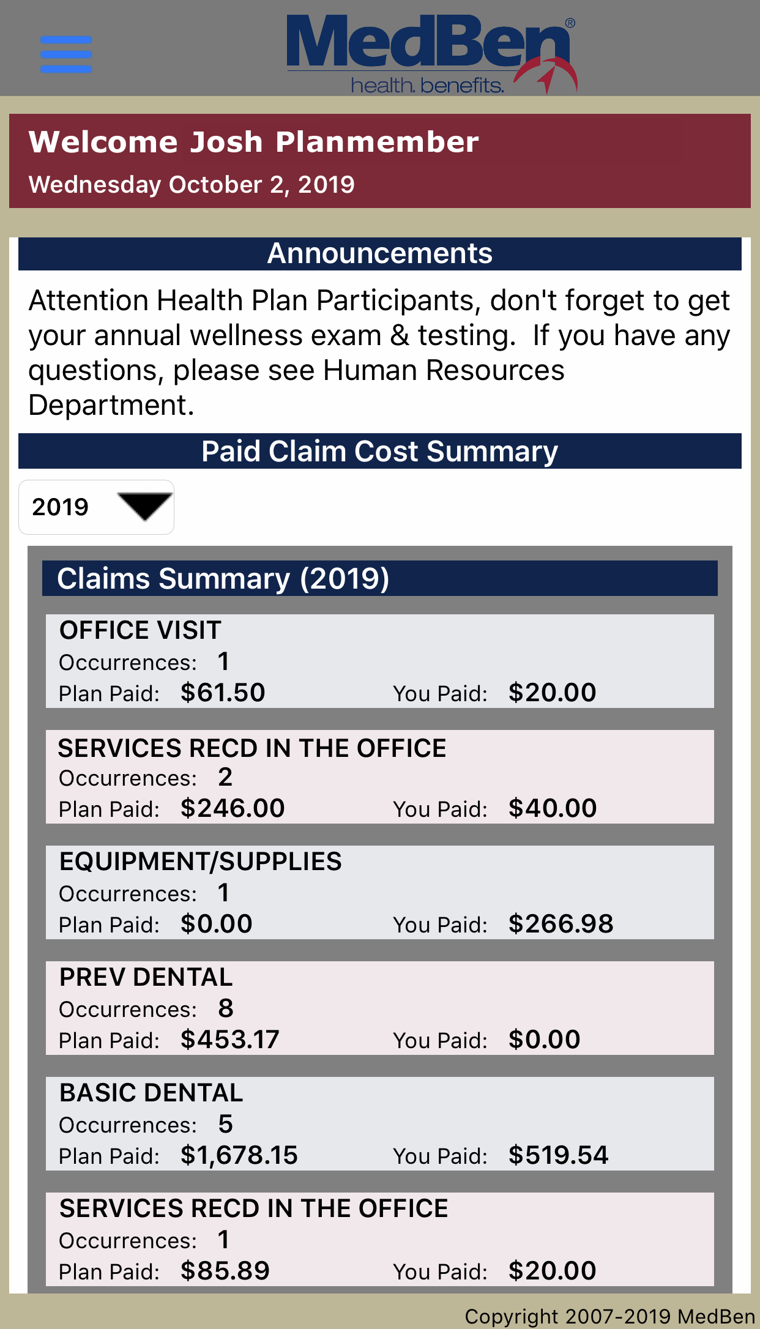The width and height of the screenshot is (760, 1329).
Task: Open the hamburger navigation menu
Action: click(66, 54)
